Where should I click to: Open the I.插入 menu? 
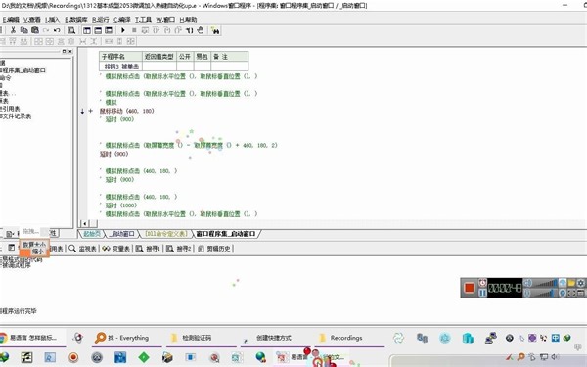coord(53,20)
